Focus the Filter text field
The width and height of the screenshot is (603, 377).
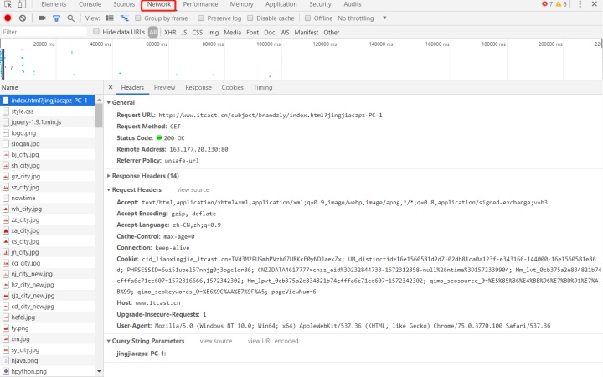44,32
